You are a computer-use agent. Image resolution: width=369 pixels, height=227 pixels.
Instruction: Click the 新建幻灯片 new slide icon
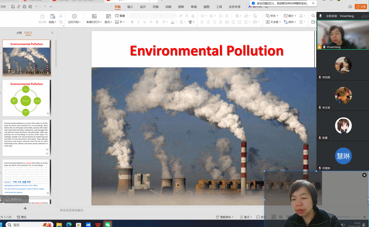tap(94, 16)
